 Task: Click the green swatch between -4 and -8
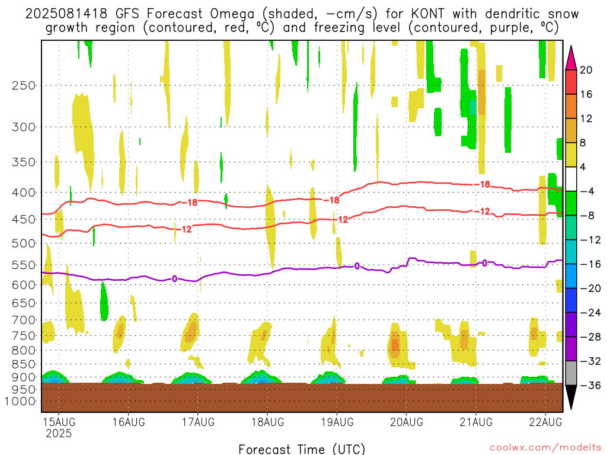[571, 204]
